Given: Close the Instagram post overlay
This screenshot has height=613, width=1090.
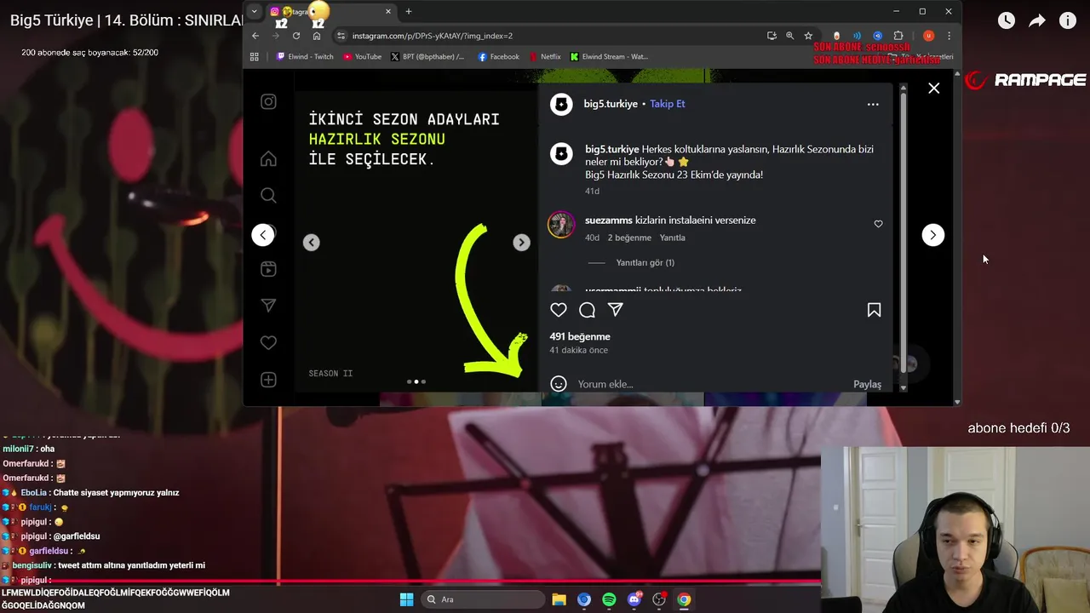Looking at the screenshot, I should (934, 89).
